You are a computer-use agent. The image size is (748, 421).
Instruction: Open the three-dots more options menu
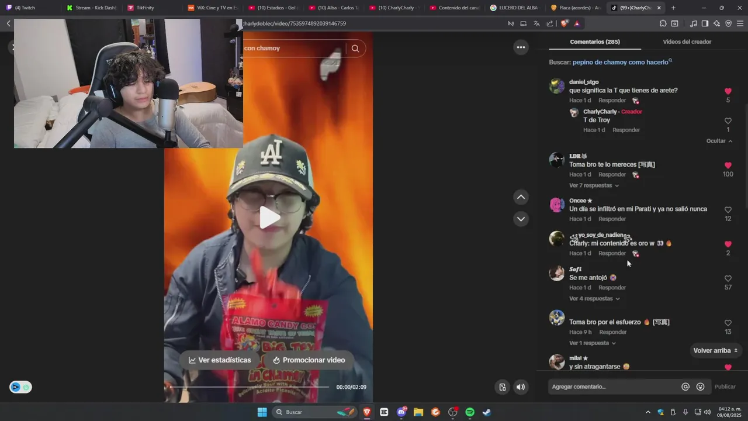(521, 47)
